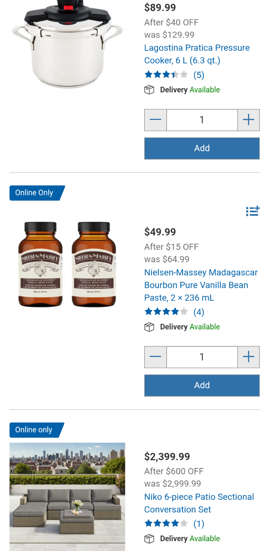Open the vanilla bean paste bottles image
The image size is (269, 551).
coord(67,264)
